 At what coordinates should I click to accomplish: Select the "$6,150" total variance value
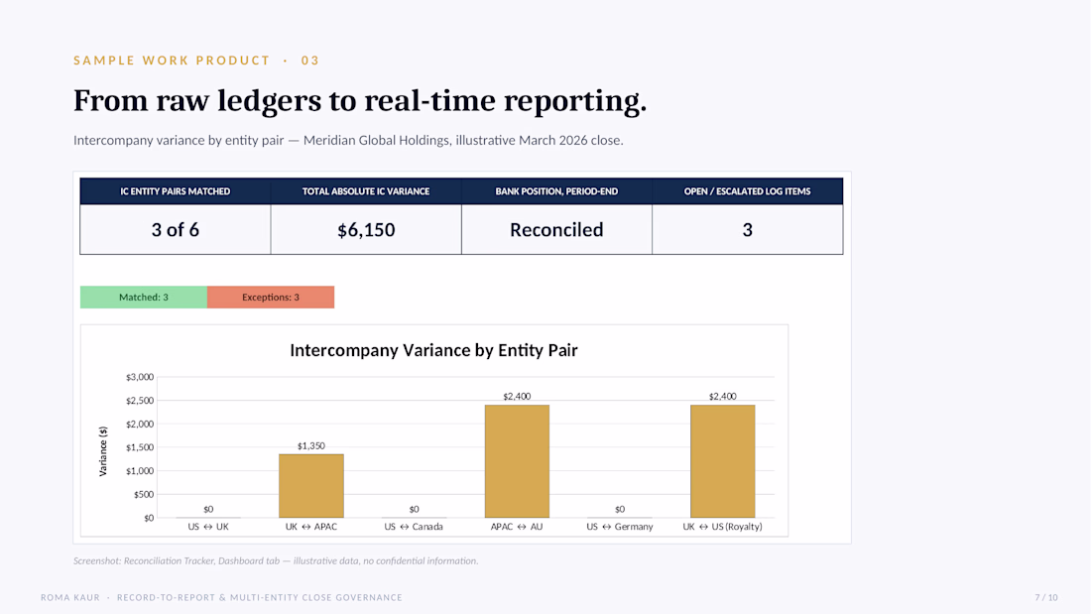[x=366, y=230]
